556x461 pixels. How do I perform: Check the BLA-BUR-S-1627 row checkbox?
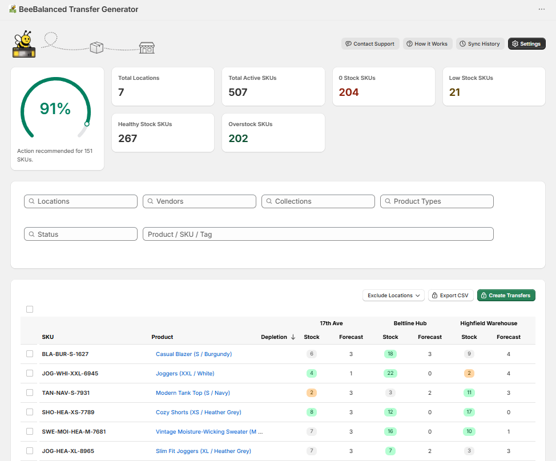(30, 354)
